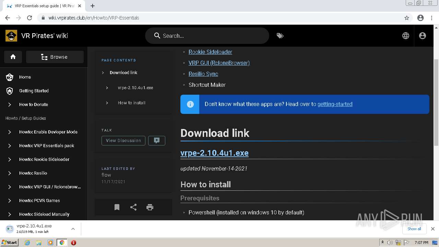Image resolution: width=439 pixels, height=247 pixels.
Task: Click the Opera taskbar icon
Action: (x=73, y=243)
